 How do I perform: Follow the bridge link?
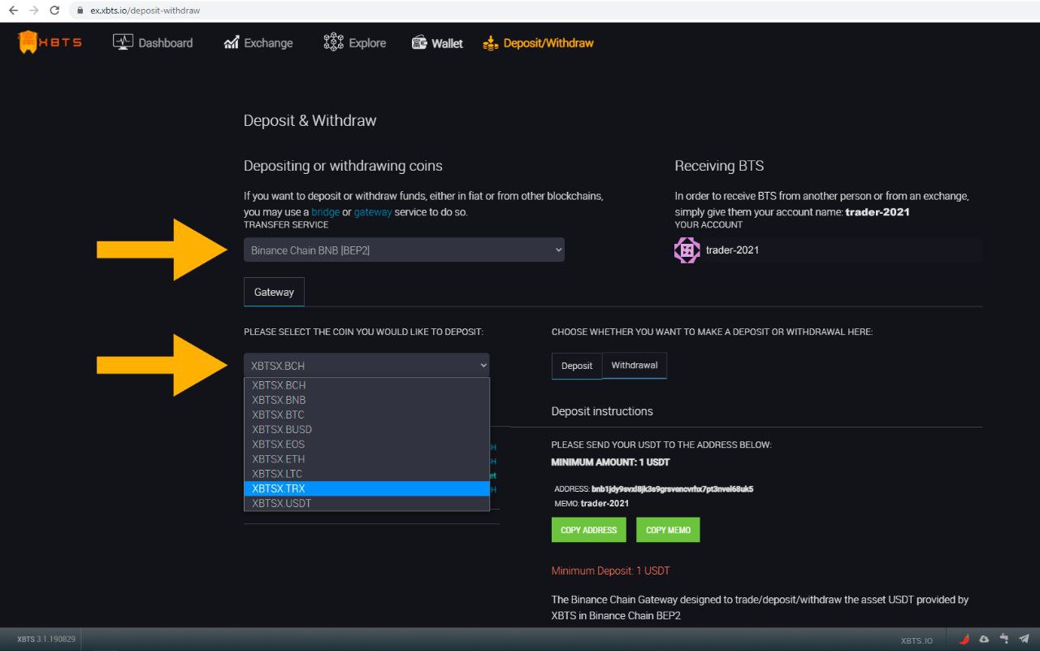point(325,211)
